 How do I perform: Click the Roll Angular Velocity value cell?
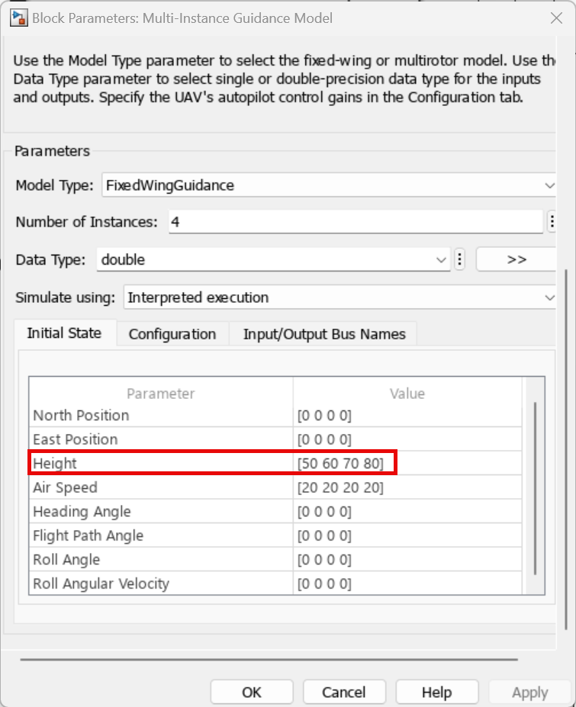click(407, 583)
